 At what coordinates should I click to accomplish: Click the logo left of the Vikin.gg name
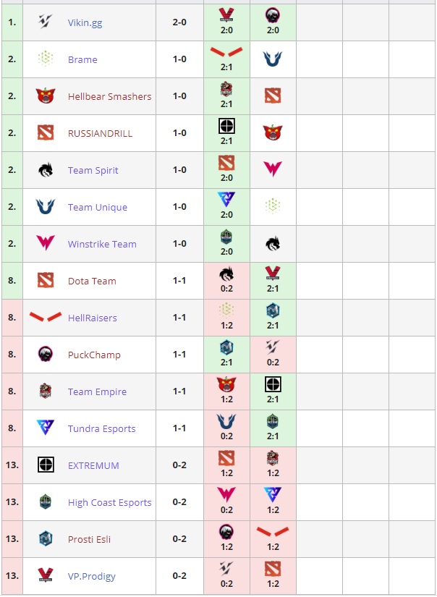pyautogui.click(x=46, y=22)
